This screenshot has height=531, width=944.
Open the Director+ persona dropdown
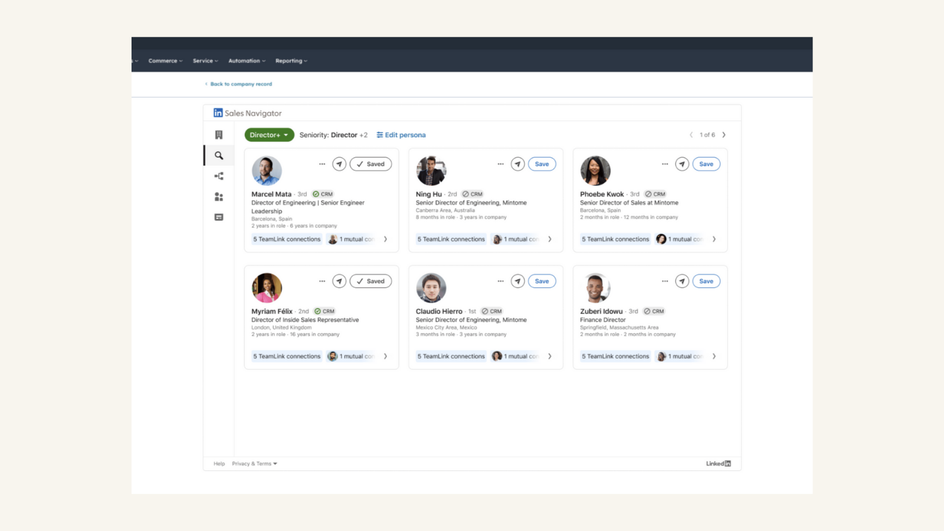click(268, 135)
